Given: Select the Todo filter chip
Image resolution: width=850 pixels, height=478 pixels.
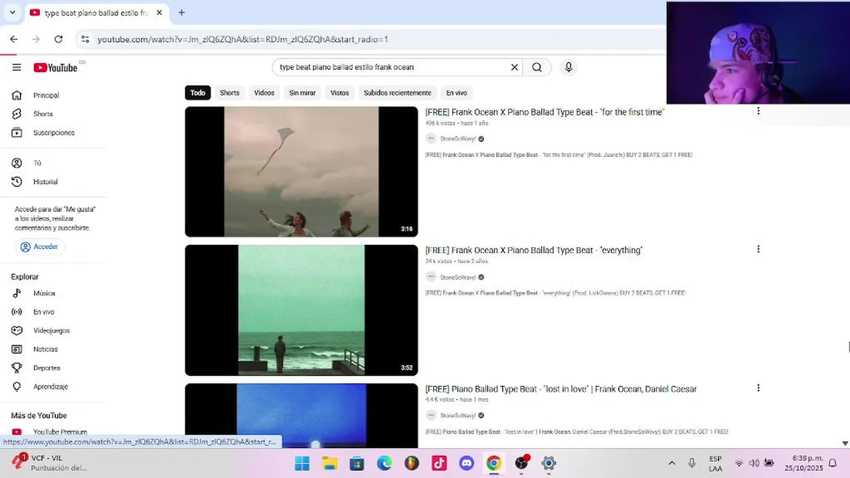Looking at the screenshot, I should [198, 93].
